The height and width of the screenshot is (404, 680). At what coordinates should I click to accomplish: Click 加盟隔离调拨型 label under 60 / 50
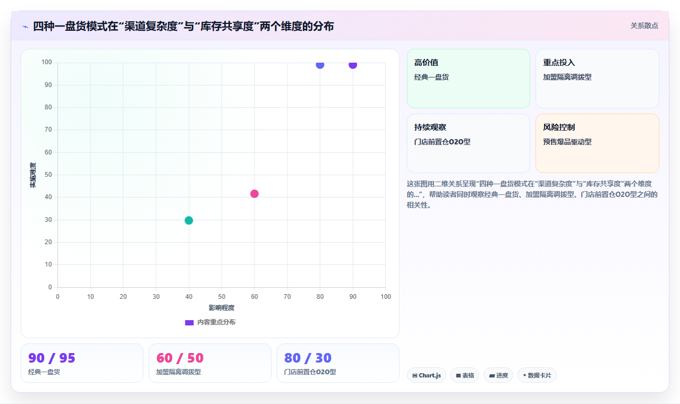(178, 372)
